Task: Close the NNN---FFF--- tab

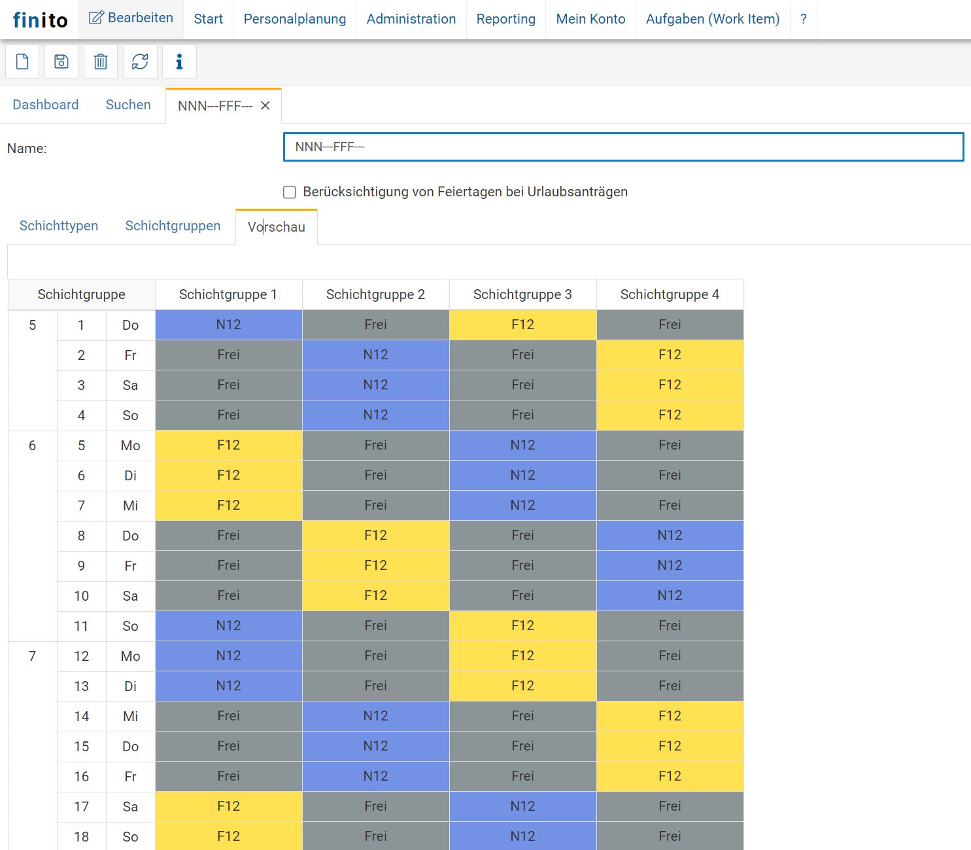Action: (x=265, y=106)
